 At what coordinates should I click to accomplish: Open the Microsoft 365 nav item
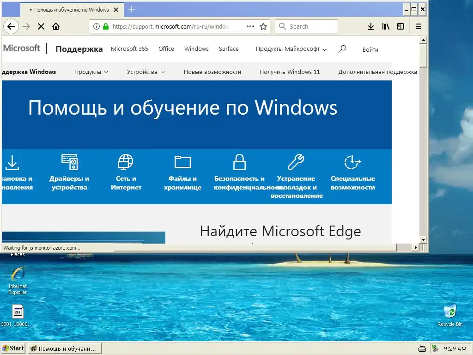(129, 49)
